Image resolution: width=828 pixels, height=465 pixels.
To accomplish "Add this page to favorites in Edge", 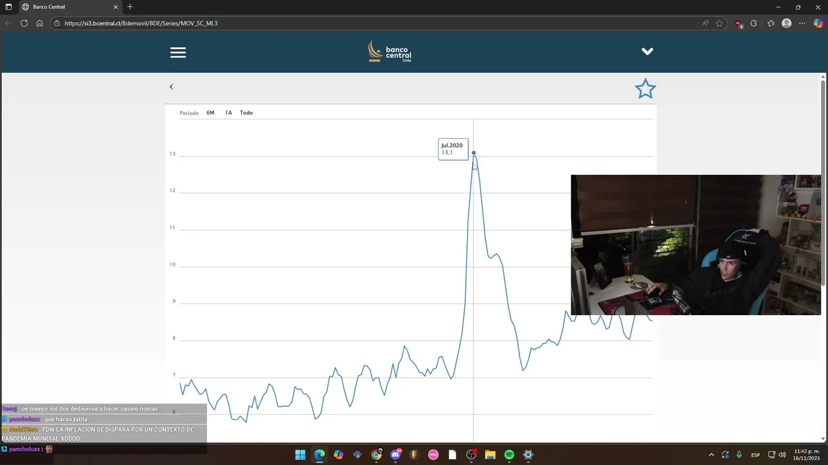I will 719,23.
